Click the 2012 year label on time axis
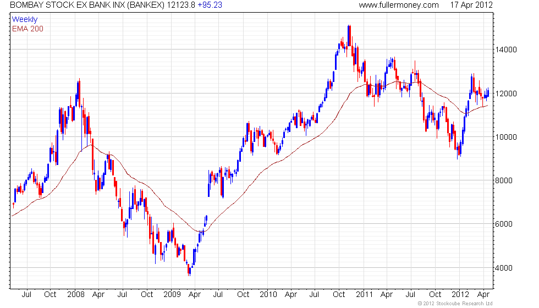539x308 pixels. [x=460, y=295]
